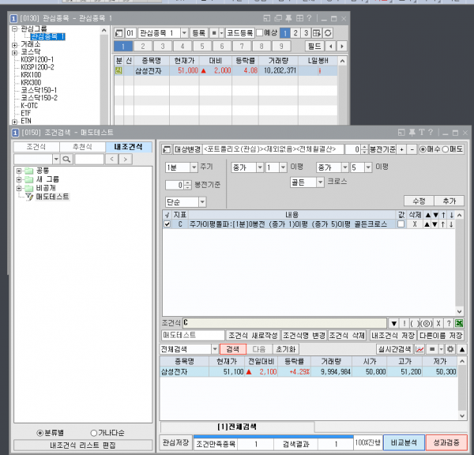This screenshot has height=455, width=474.
Task: Select the 내조건식 tab
Action: (129, 147)
